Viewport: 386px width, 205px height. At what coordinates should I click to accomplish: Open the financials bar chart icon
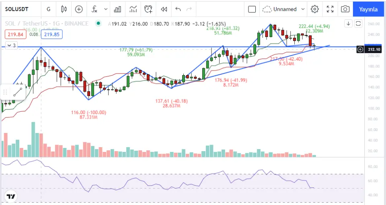tap(117, 9)
